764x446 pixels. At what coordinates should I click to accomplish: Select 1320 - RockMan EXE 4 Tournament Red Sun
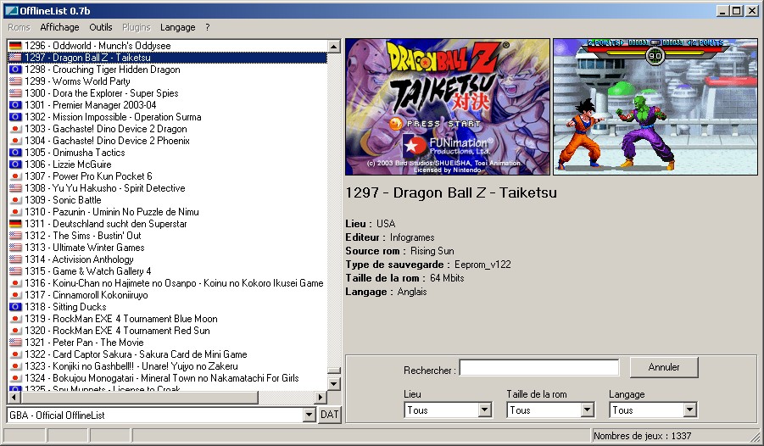point(117,331)
